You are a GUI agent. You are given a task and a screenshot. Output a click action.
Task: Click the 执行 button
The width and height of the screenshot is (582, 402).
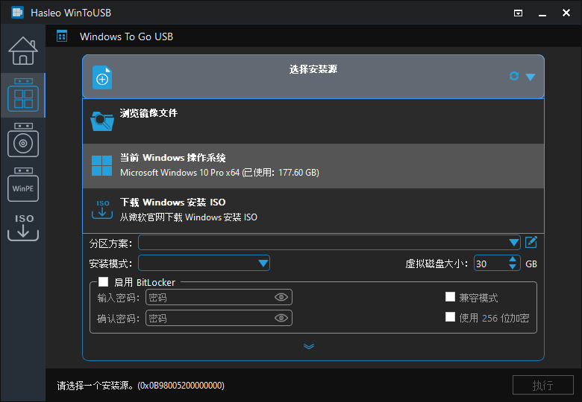pos(543,385)
